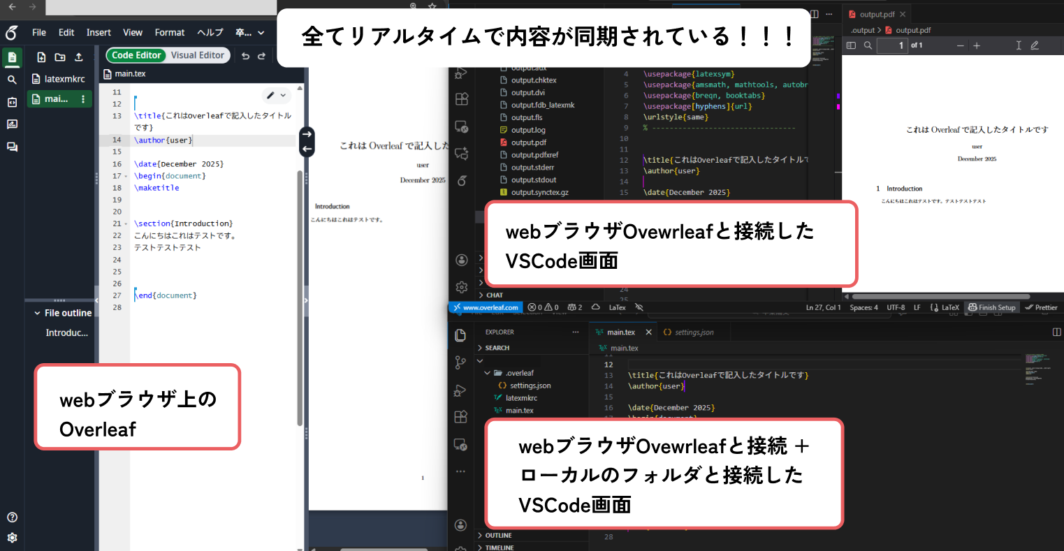
Task: Collapse the File outline panel in Overleaf
Action: (x=36, y=312)
